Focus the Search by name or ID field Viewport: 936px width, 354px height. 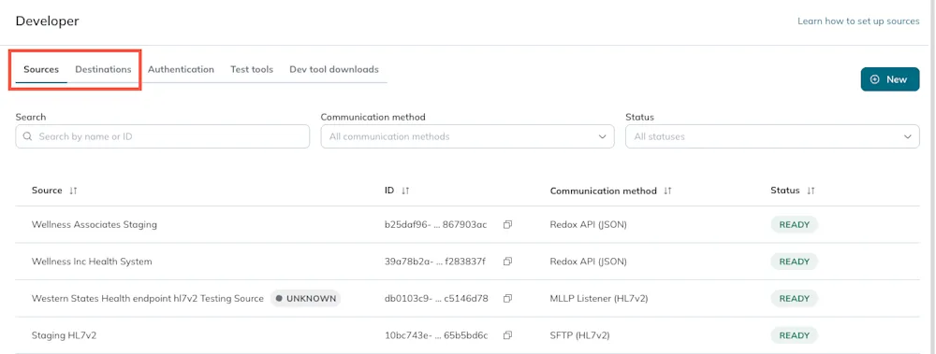click(x=162, y=136)
